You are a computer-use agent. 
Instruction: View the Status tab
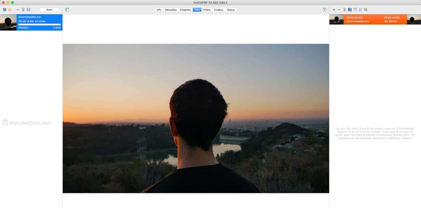point(231,10)
